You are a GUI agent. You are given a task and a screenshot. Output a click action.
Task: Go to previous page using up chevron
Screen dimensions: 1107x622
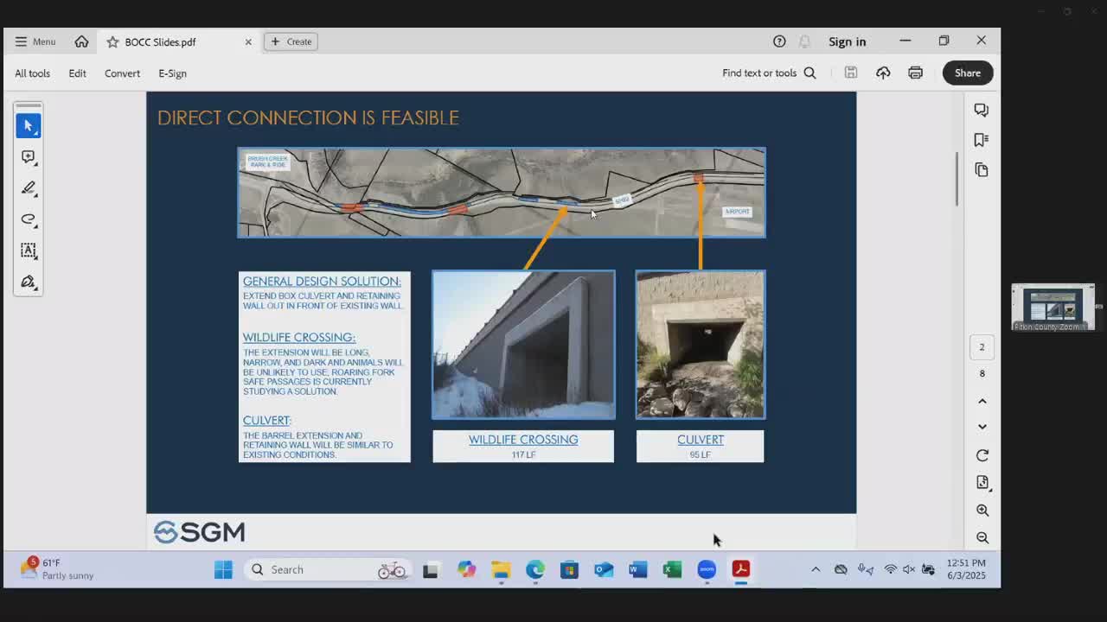(982, 401)
